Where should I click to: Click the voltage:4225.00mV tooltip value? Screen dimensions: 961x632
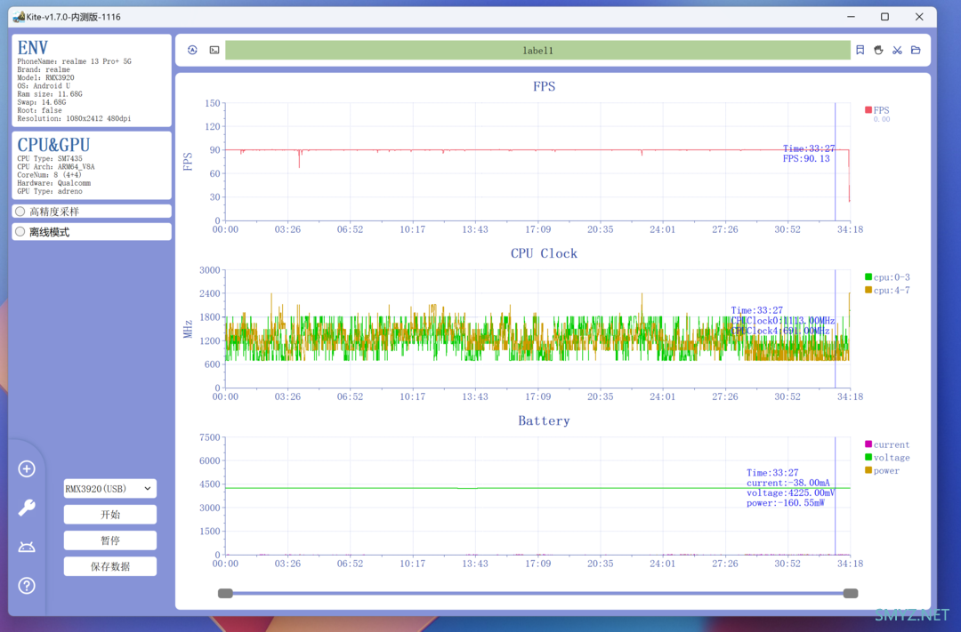coord(791,493)
